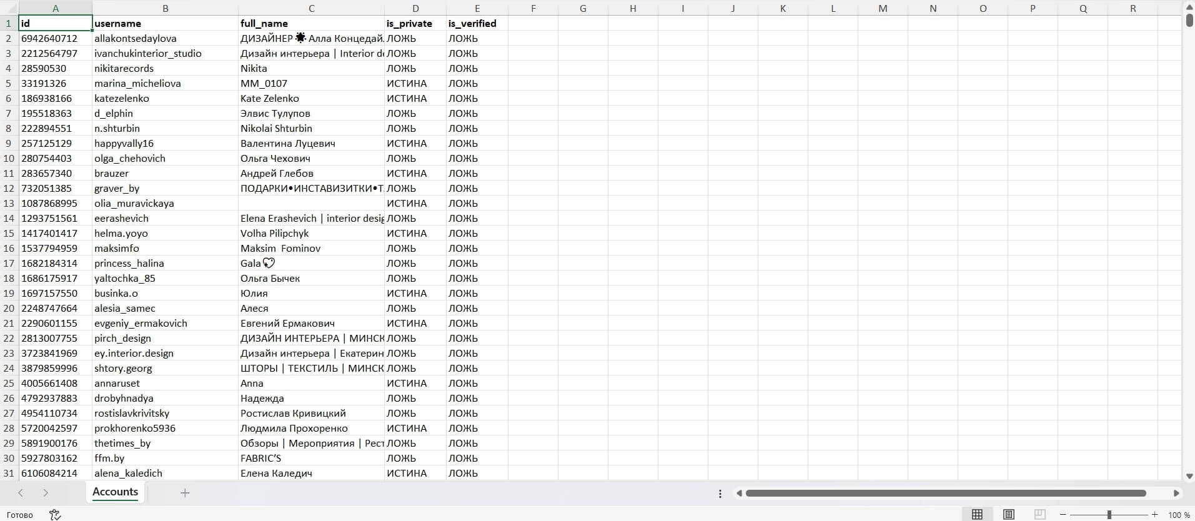This screenshot has width=1195, height=521.
Task: Select cell containing Ростислав Кривицкий
Action: [x=311, y=413]
